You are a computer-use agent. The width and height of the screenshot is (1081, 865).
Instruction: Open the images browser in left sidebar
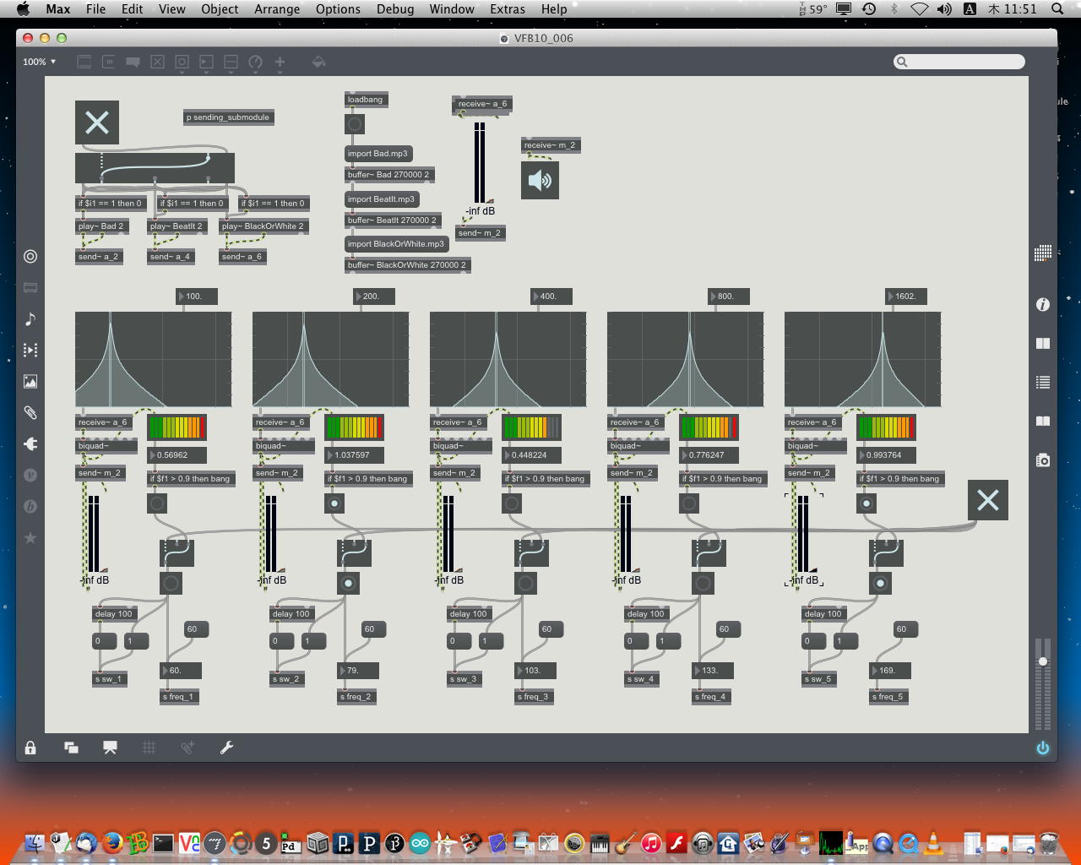pos(30,381)
